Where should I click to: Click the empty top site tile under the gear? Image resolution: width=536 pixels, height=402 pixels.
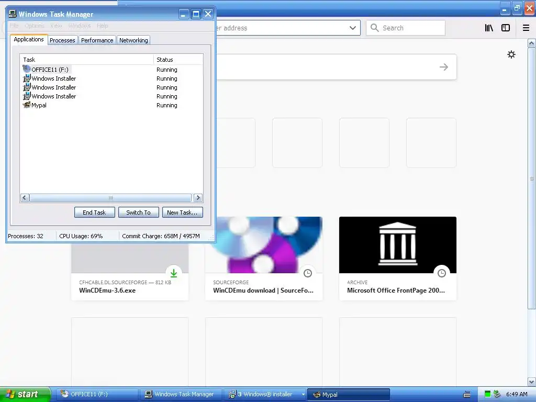[431, 143]
